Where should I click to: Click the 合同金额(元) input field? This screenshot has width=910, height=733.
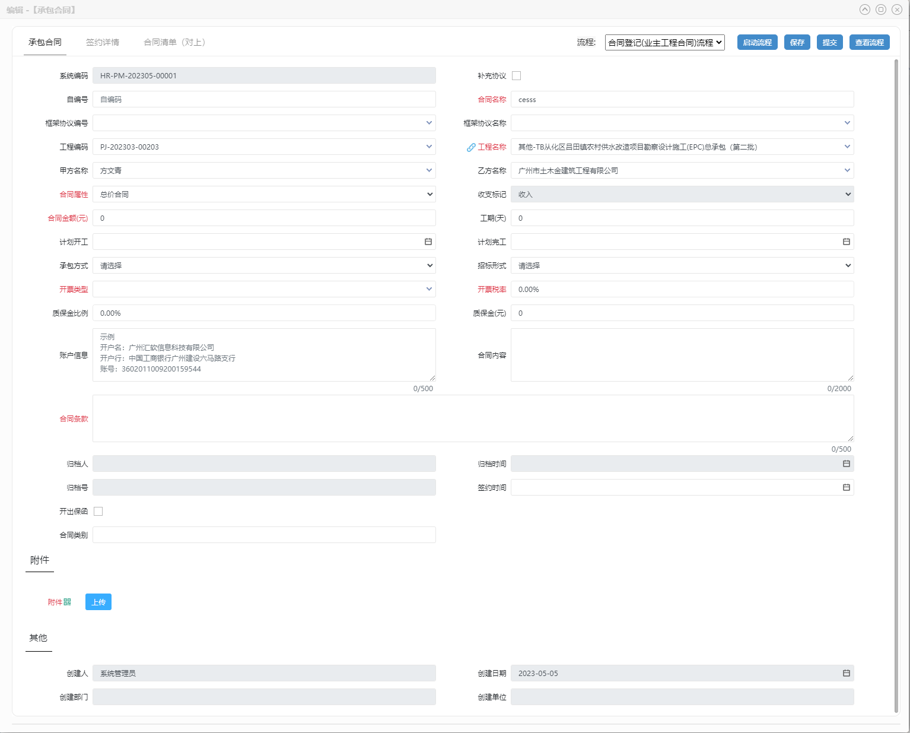pyautogui.click(x=264, y=218)
